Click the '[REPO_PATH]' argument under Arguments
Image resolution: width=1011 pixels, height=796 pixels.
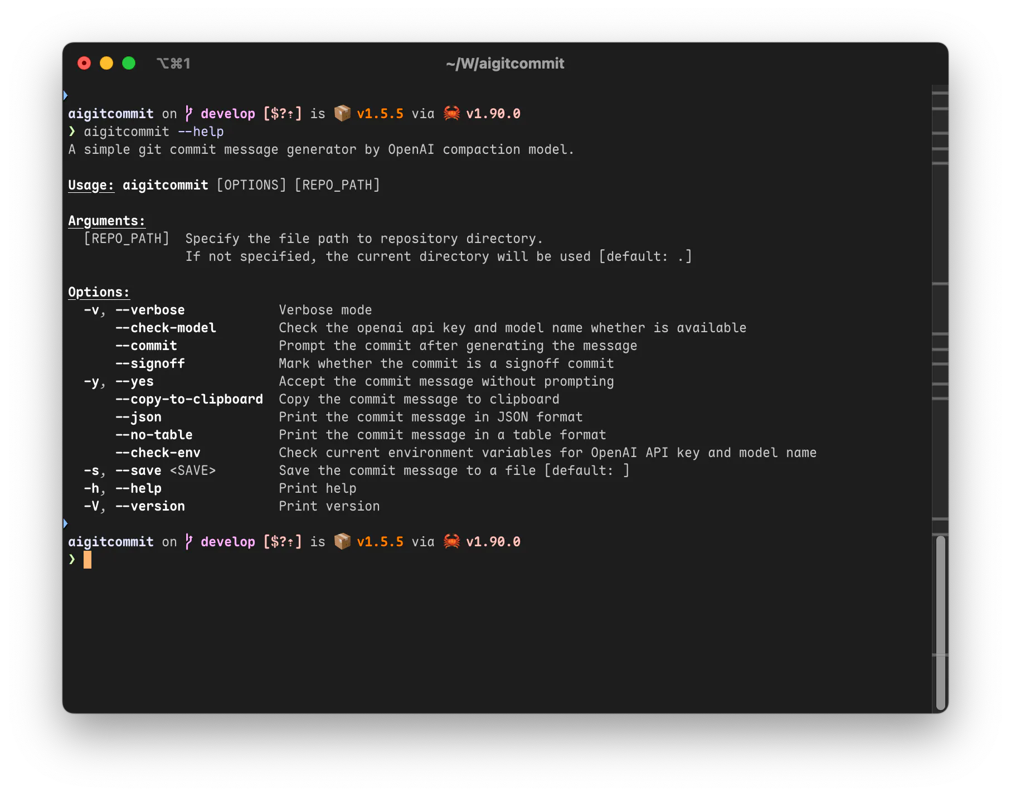[127, 239]
